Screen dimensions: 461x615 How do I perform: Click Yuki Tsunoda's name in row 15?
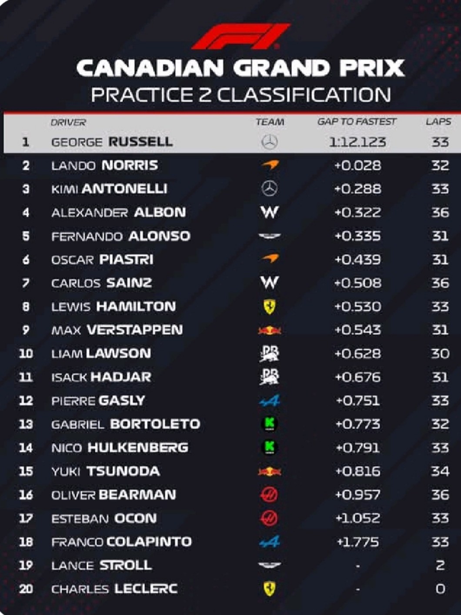(x=106, y=471)
